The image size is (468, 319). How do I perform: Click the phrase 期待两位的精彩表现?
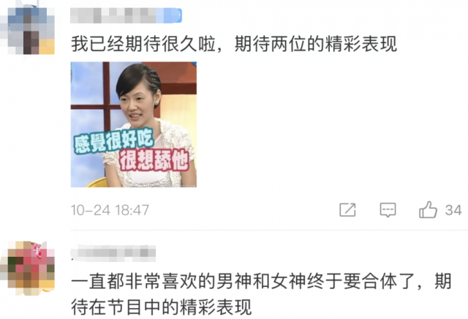(x=316, y=44)
